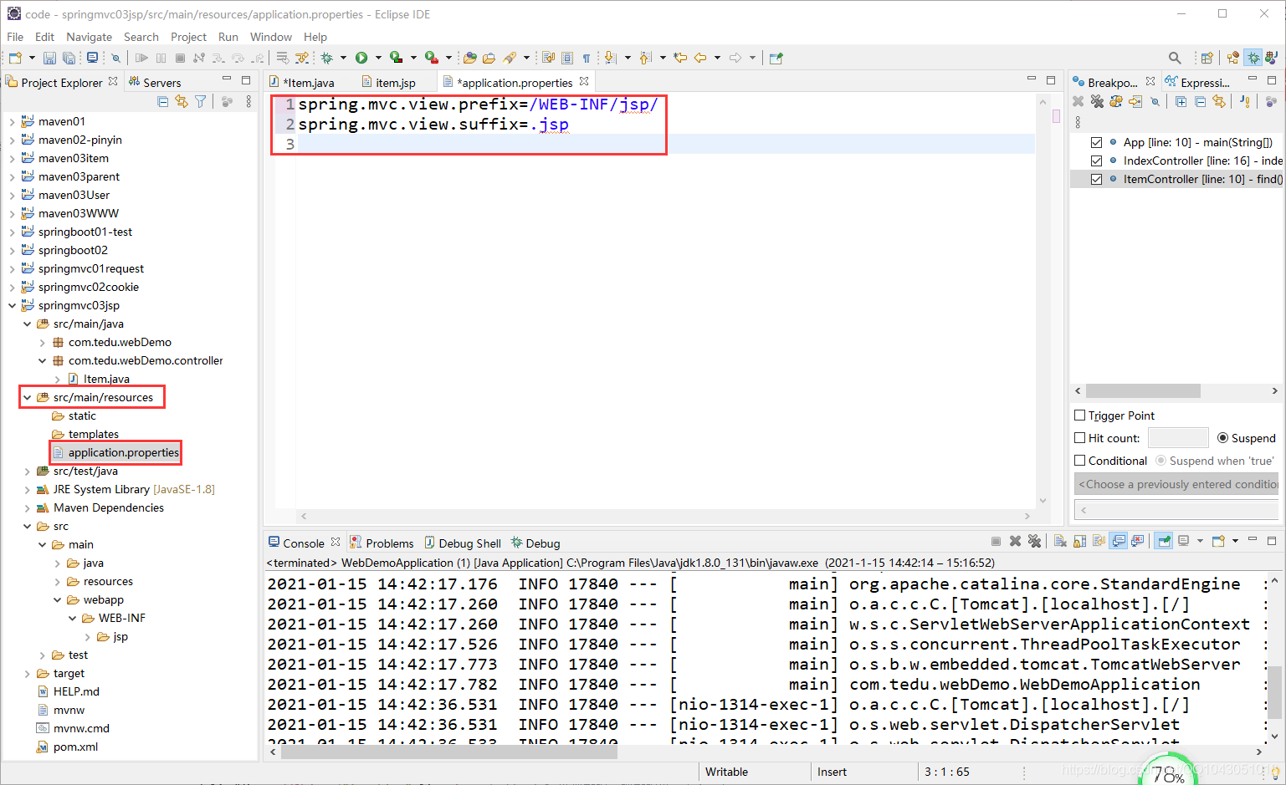The width and height of the screenshot is (1286, 785).
Task: Open the Project menu
Action: (188, 37)
